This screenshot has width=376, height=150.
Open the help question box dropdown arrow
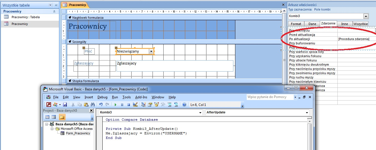(295, 97)
